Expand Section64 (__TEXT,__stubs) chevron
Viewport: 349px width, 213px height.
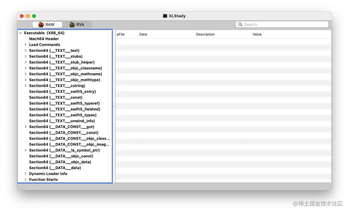(25, 56)
